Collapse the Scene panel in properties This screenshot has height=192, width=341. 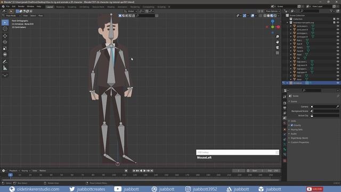[293, 101]
